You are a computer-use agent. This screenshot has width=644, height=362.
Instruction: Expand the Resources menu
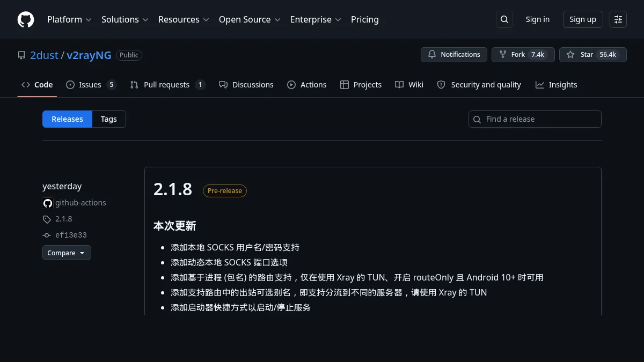(184, 19)
